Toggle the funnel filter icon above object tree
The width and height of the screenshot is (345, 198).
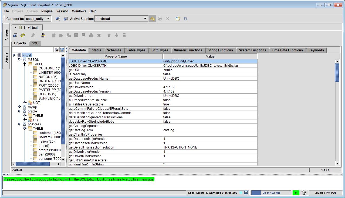[x=62, y=50]
